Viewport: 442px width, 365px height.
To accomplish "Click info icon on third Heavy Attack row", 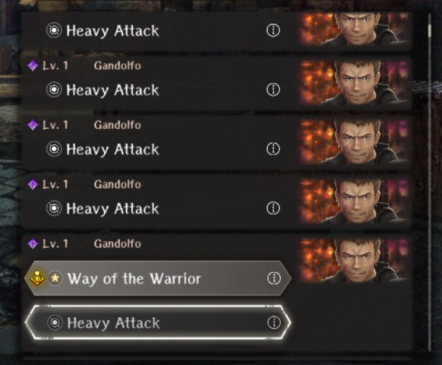I will tap(273, 148).
